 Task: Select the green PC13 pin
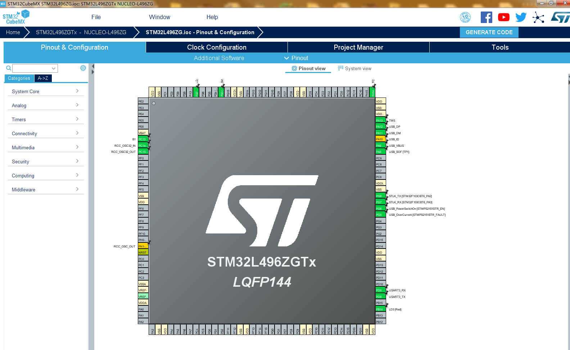pos(143,139)
